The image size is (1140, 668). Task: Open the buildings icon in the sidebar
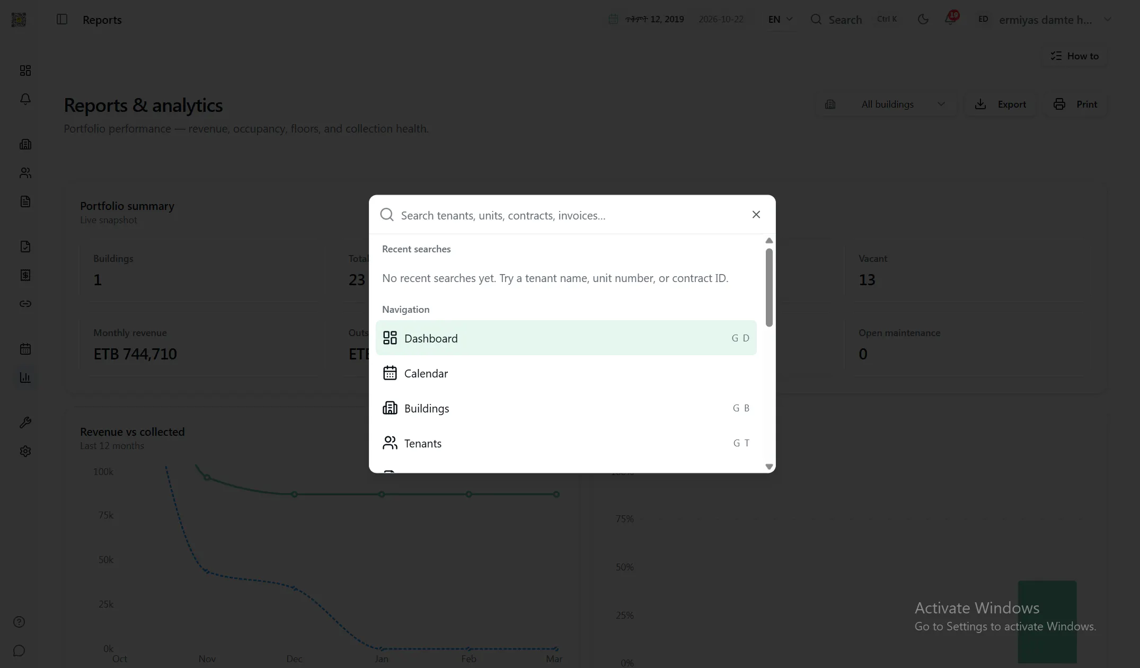click(25, 144)
